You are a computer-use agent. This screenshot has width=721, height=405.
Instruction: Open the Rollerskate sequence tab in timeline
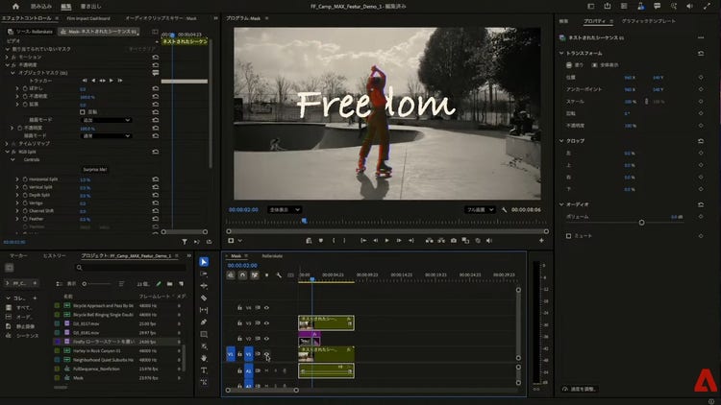(x=272, y=256)
